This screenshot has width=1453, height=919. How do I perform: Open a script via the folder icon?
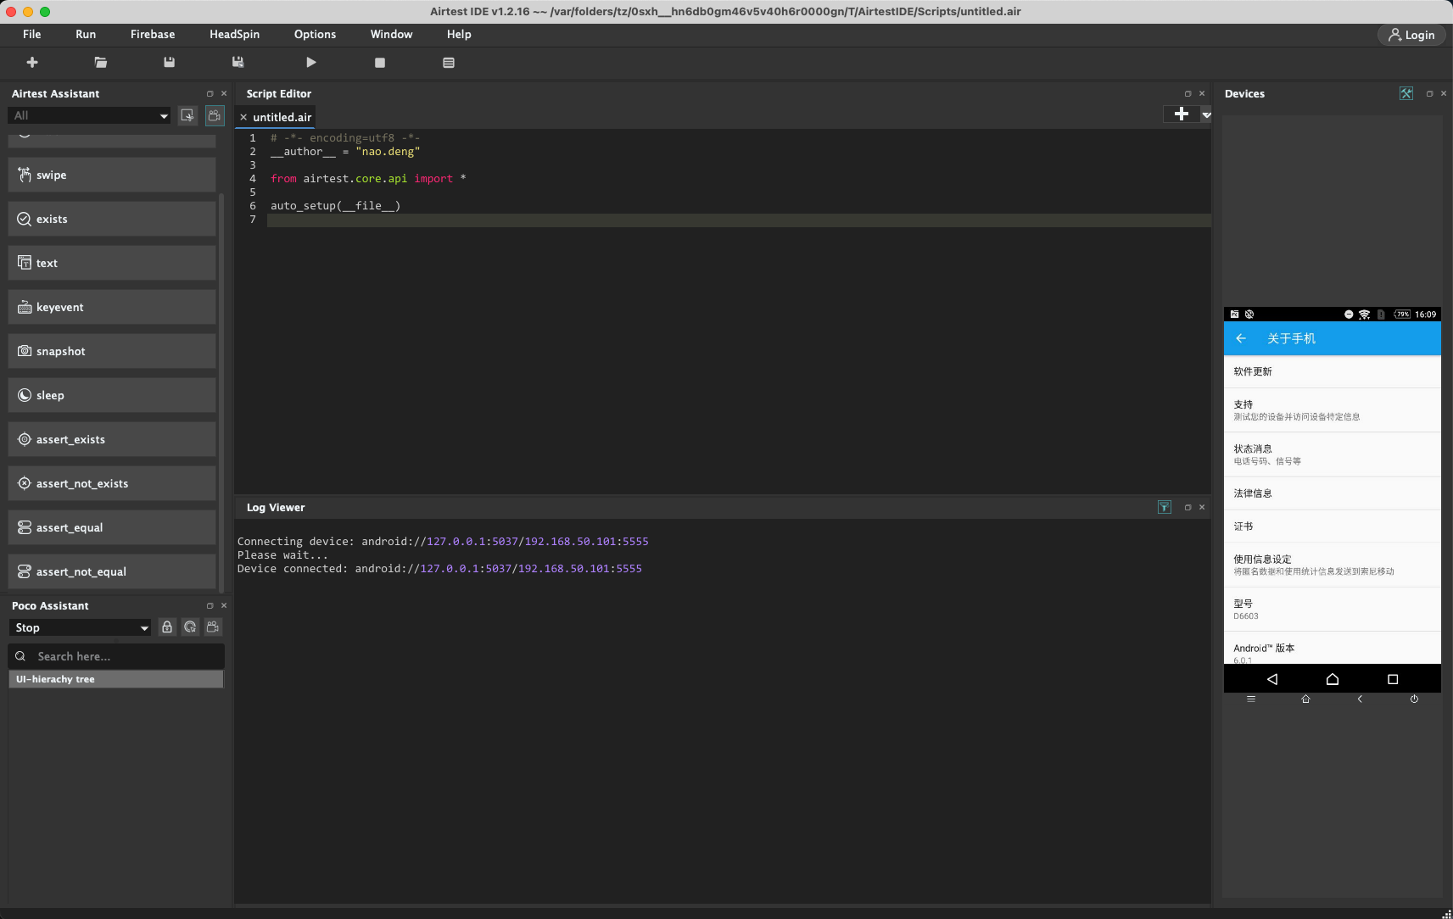101,63
